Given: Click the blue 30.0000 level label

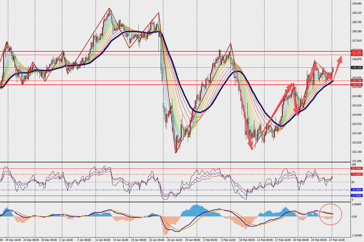Looking at the screenshot, I should 357,190.
